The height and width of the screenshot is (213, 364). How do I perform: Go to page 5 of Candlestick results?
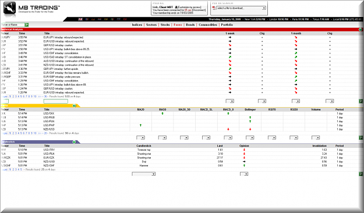pos(21,169)
